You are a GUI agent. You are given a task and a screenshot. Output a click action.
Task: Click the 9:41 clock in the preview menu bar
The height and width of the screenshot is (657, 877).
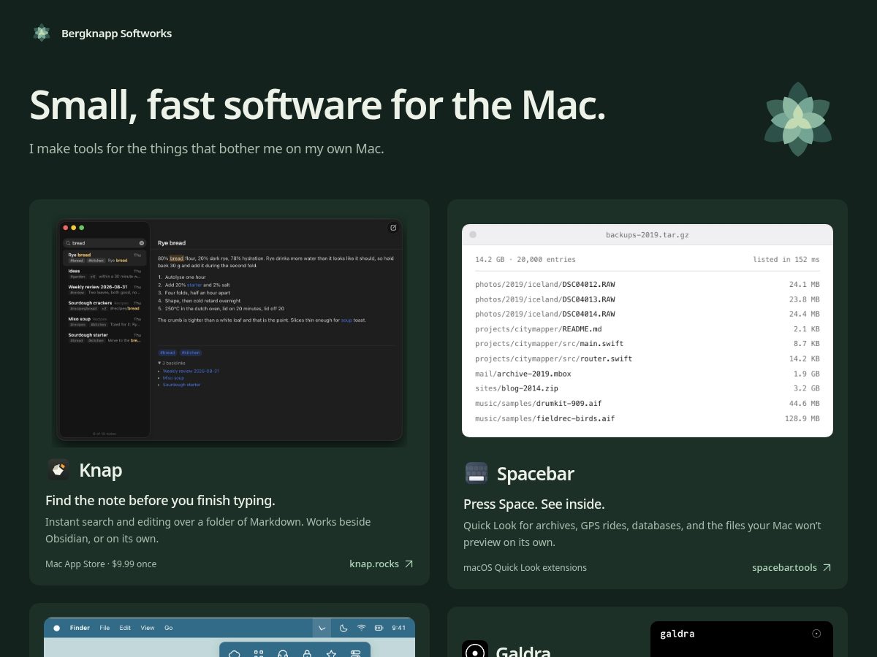click(399, 628)
